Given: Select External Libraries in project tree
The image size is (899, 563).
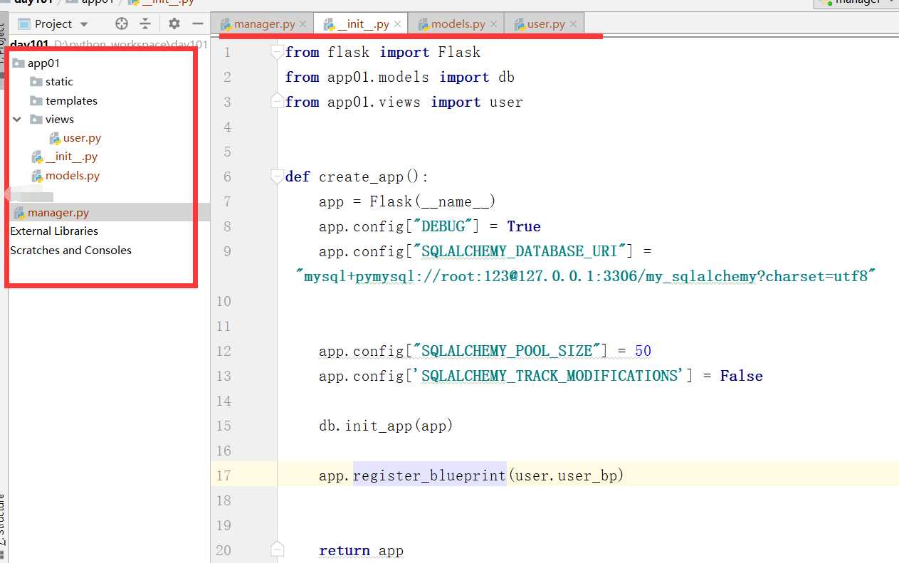Looking at the screenshot, I should click(54, 231).
